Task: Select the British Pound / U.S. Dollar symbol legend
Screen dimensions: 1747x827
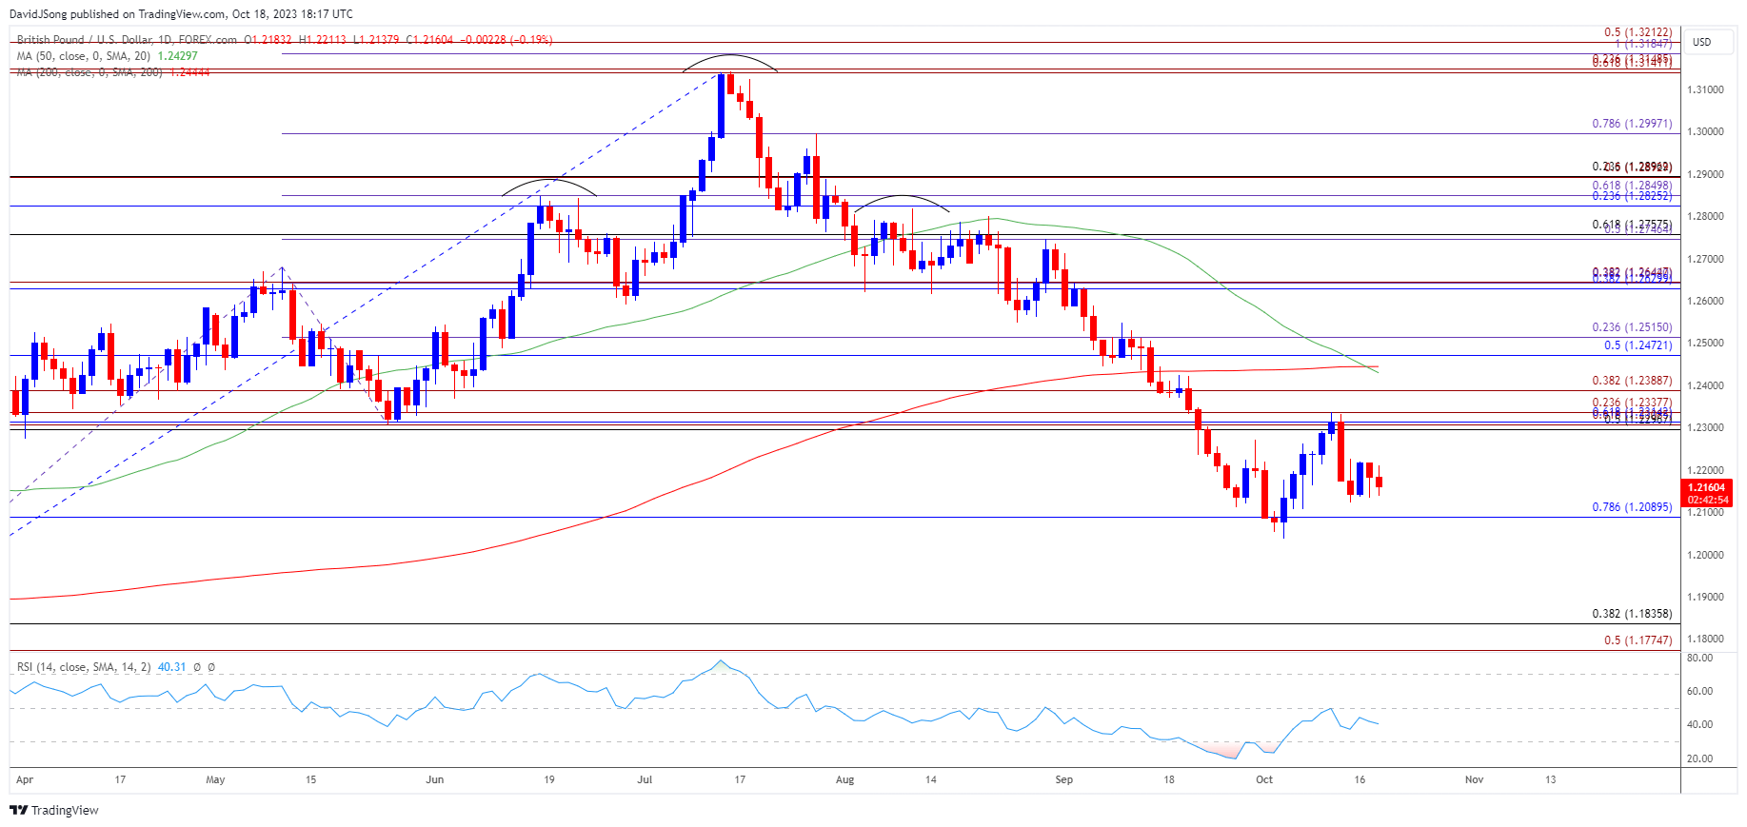Action: pos(127,40)
